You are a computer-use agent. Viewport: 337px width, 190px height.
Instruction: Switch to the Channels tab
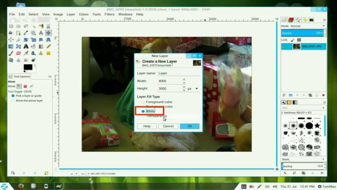tap(291, 20)
